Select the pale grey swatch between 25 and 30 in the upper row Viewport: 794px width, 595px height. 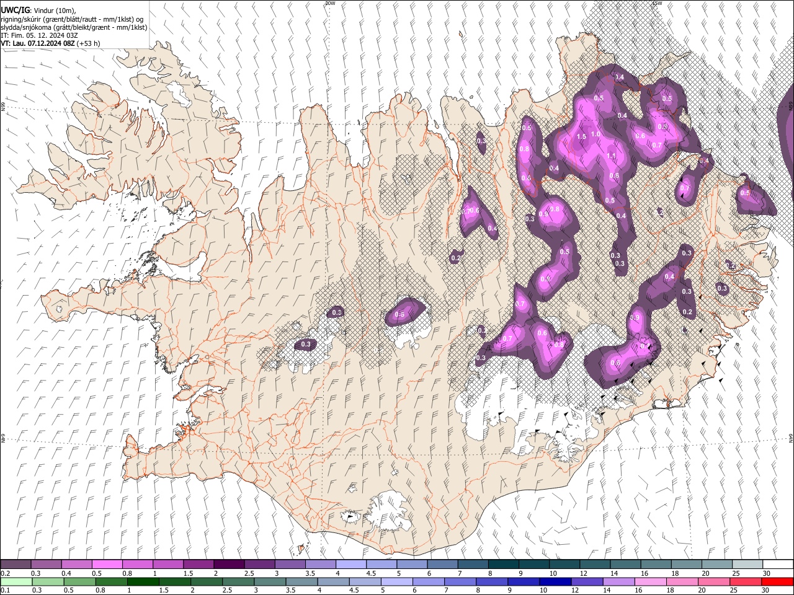coord(747,564)
